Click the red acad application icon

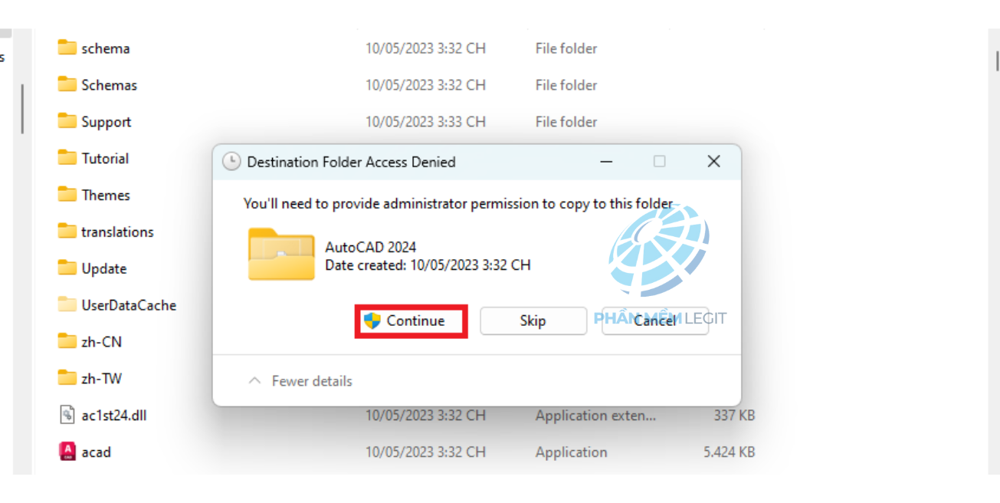point(67,452)
